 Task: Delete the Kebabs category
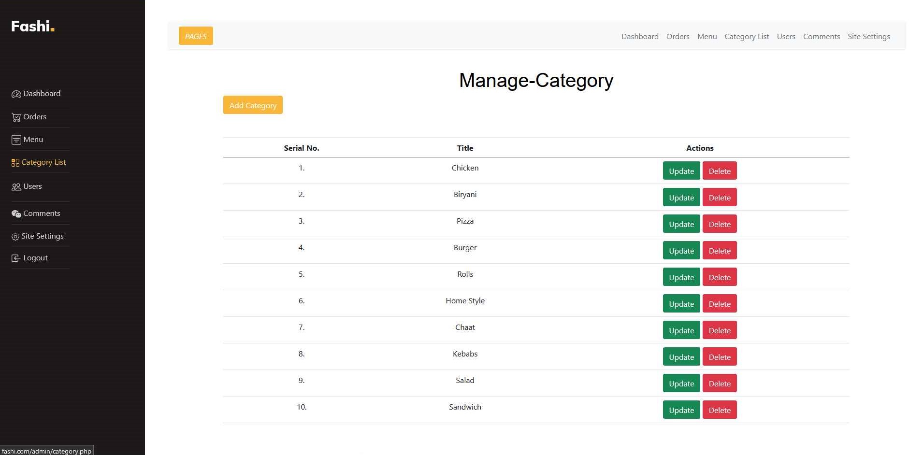[719, 357]
